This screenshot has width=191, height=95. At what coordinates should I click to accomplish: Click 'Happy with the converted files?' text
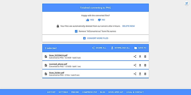click(95, 15)
